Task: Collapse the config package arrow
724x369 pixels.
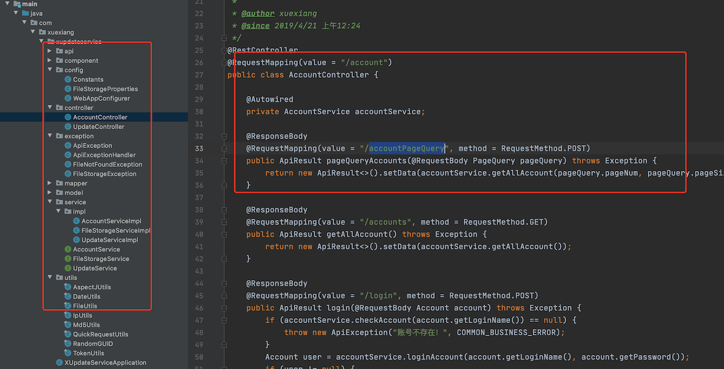Action: pos(50,70)
